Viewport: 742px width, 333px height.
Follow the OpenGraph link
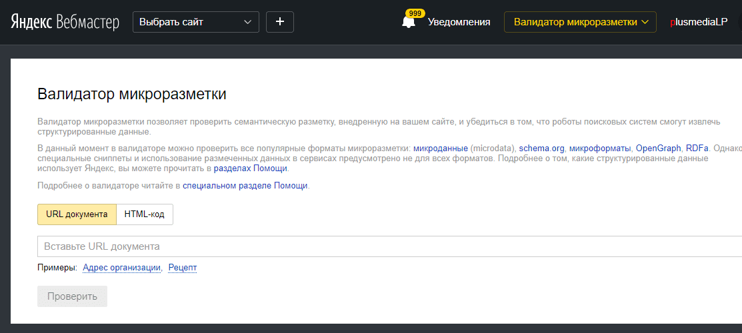point(658,148)
